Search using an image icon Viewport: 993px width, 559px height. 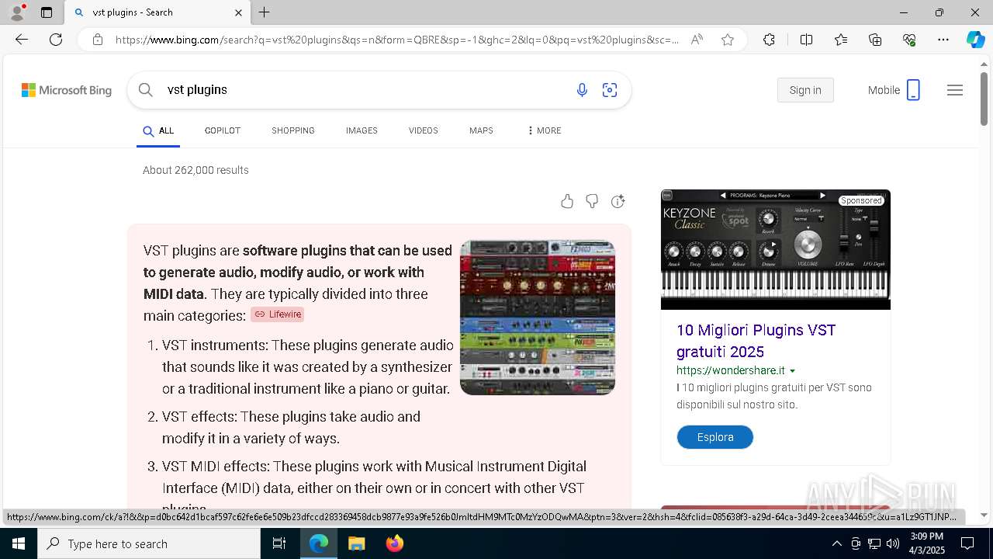pyautogui.click(x=610, y=90)
